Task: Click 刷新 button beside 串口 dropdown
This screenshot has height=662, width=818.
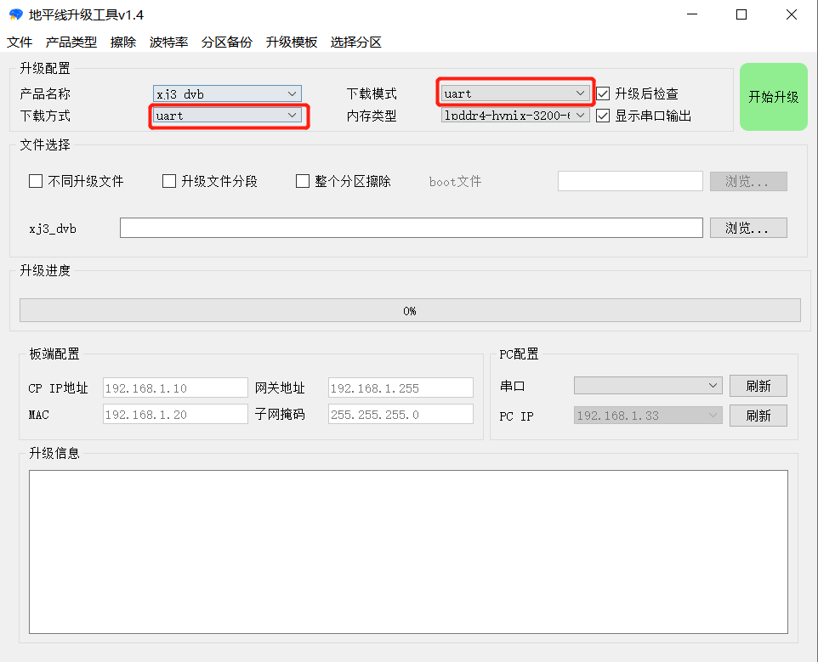Action: [x=758, y=386]
